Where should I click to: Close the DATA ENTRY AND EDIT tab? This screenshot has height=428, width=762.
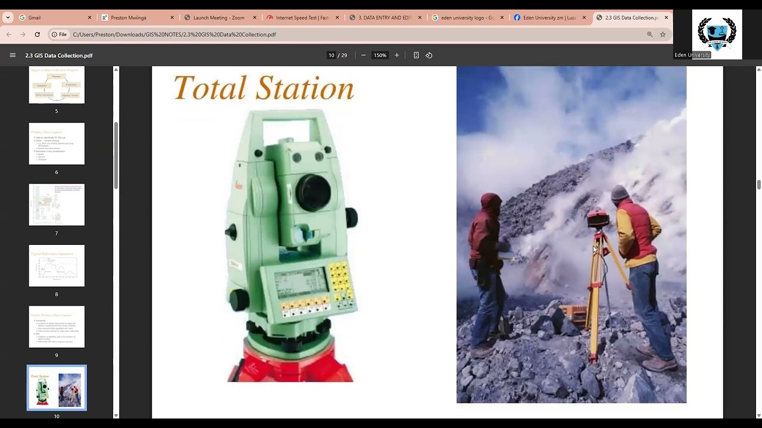(x=419, y=18)
